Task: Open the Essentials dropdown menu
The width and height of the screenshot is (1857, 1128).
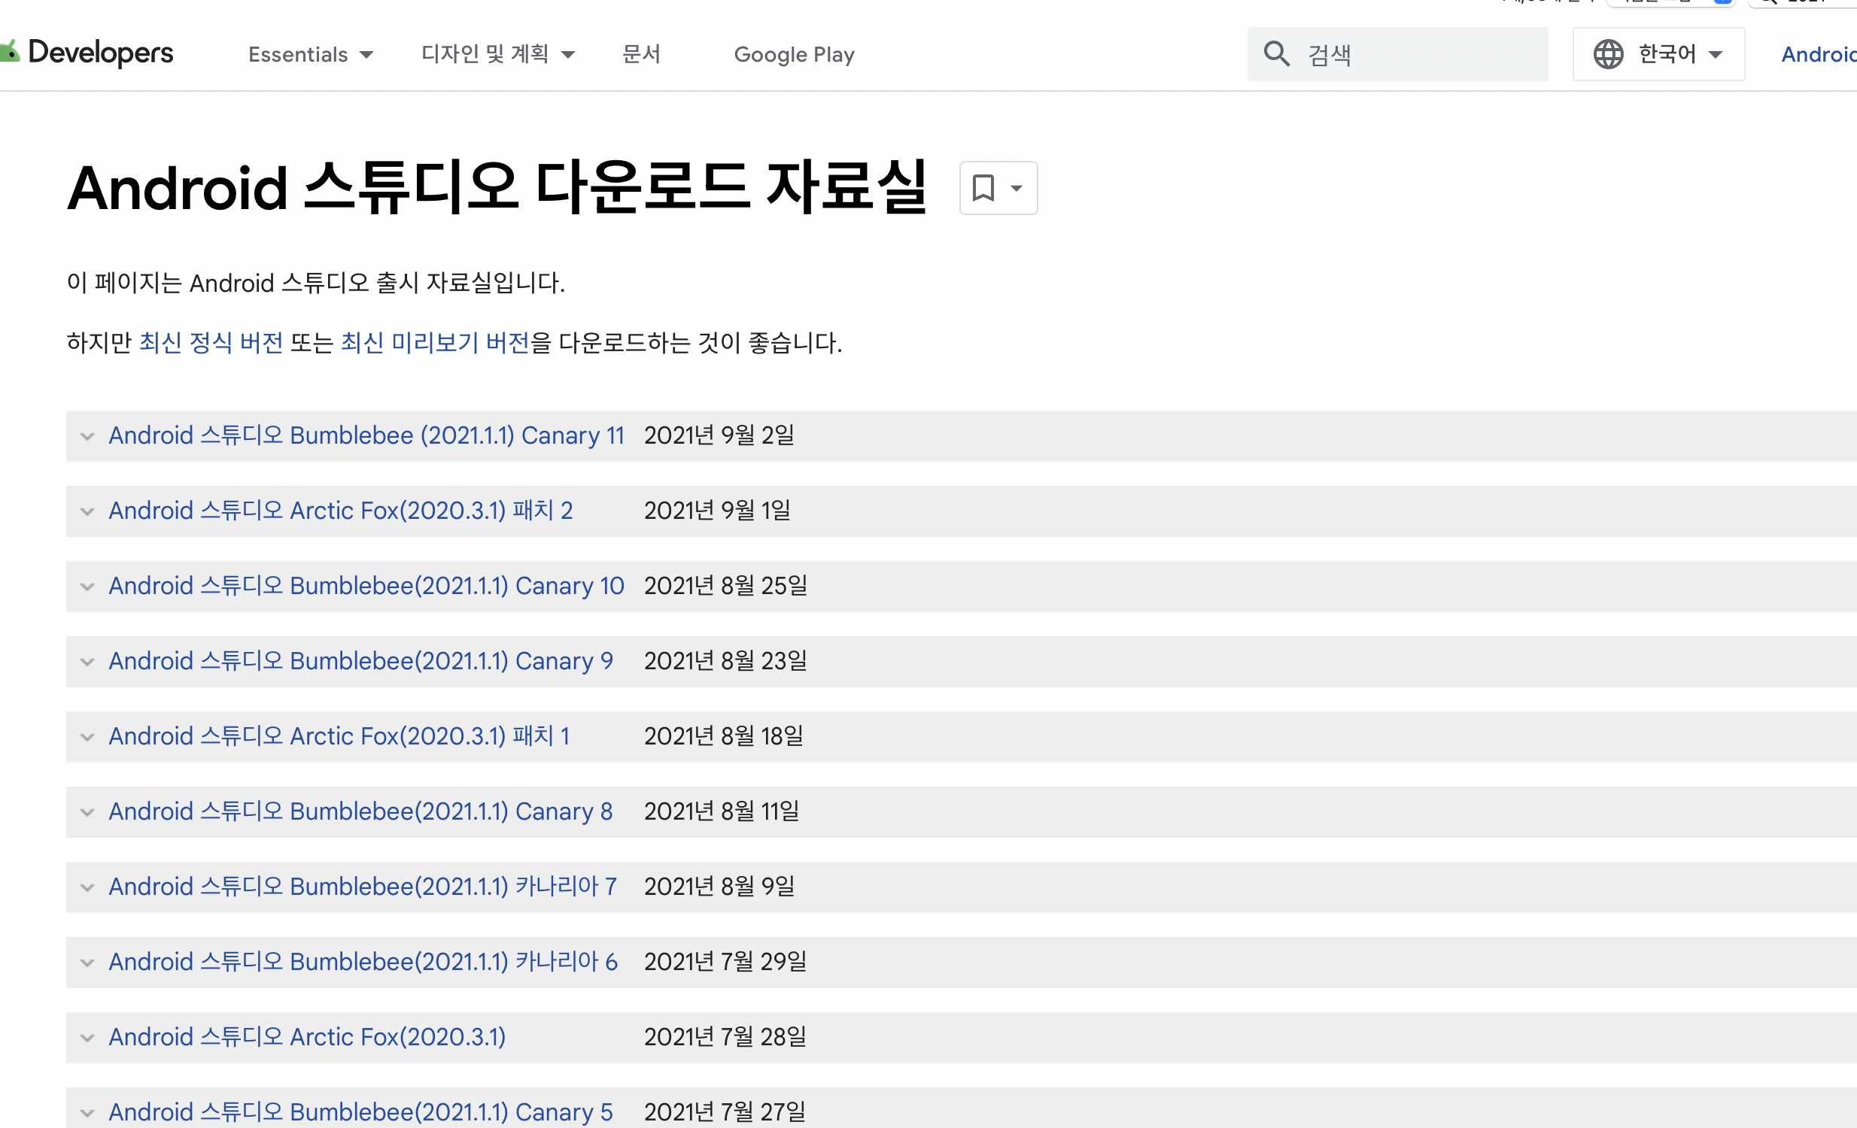Action: pos(311,54)
